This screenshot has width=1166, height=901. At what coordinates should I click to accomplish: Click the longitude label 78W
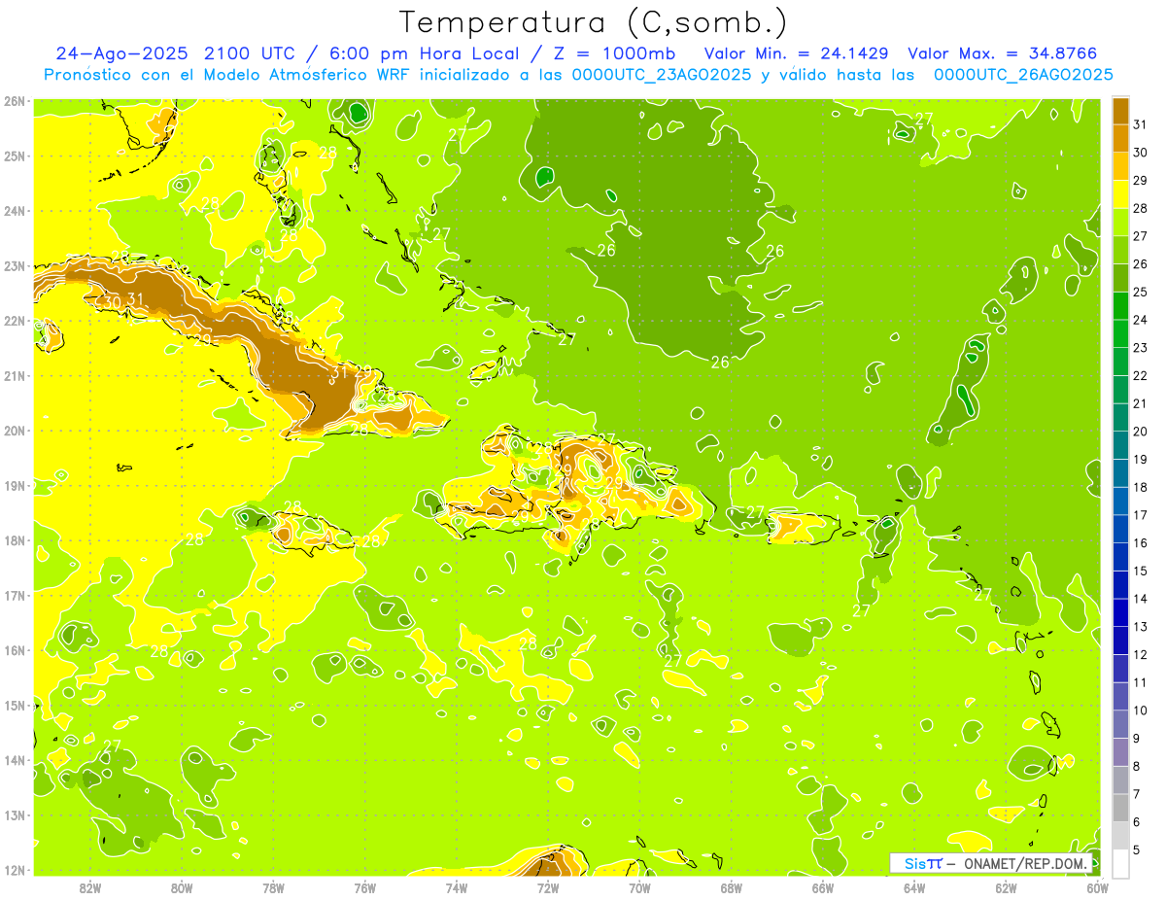[x=273, y=887]
